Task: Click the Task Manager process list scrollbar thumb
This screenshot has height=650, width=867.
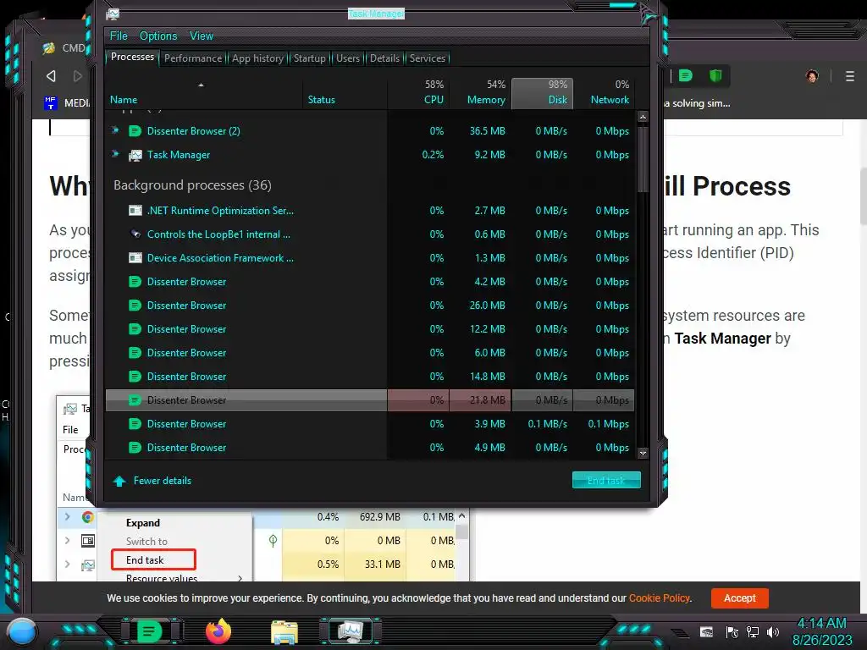Action: click(x=643, y=159)
